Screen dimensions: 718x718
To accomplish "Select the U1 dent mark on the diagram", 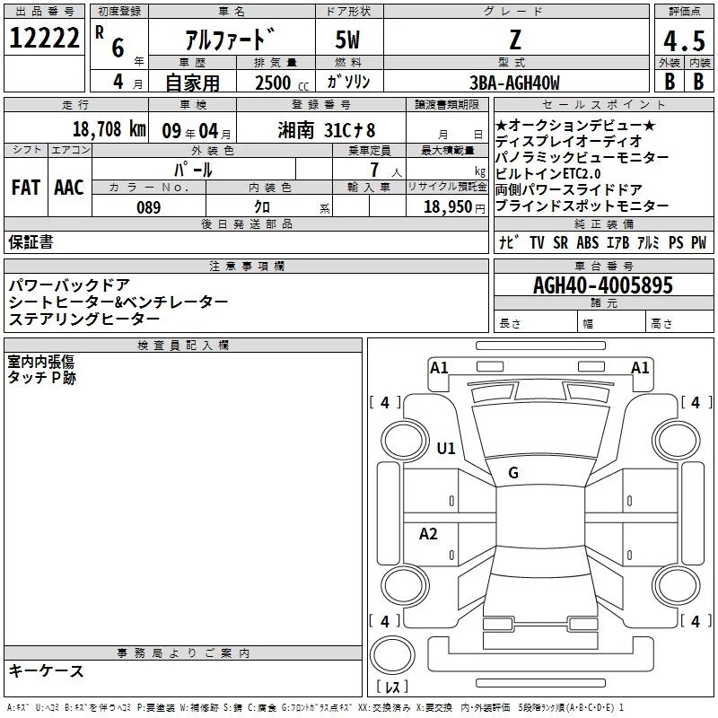I will [446, 448].
